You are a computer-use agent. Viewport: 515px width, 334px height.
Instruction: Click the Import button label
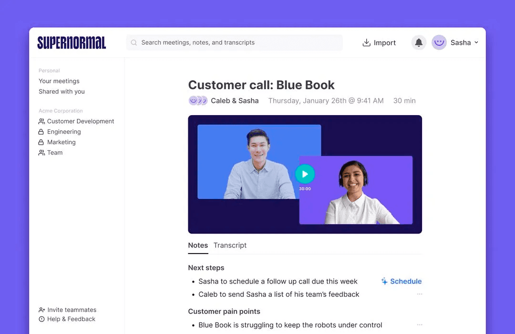(385, 43)
